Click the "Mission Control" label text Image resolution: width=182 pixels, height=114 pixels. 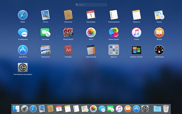click(x=136, y=57)
